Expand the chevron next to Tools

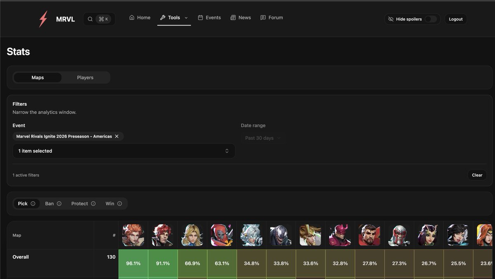coord(186,18)
